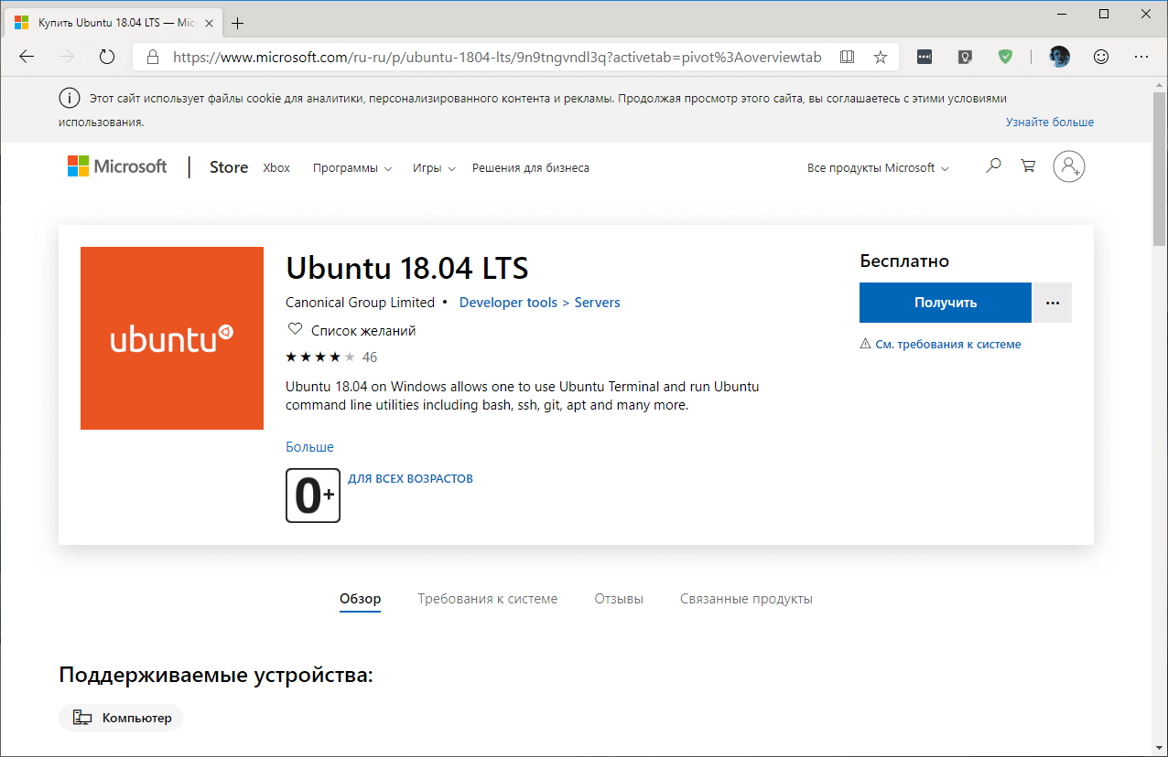Open the Игры dropdown menu
Image resolution: width=1168 pixels, height=757 pixels.
(x=433, y=168)
